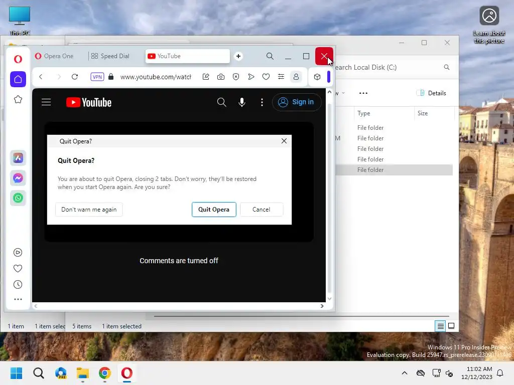Switch to the Speed Dial tab
The height and width of the screenshot is (385, 514).
(110, 56)
